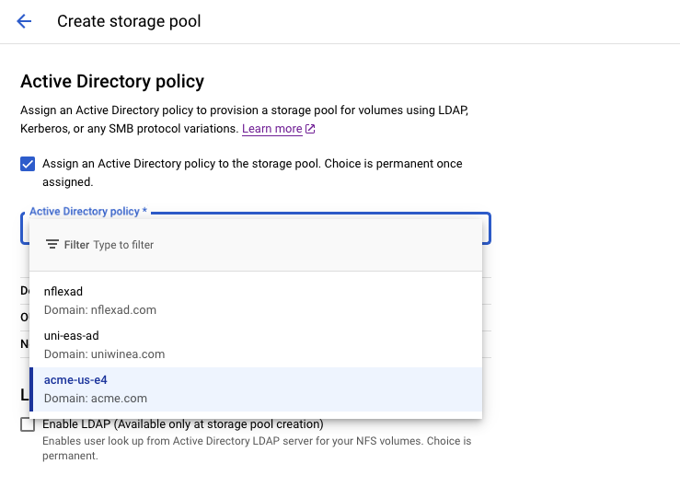Click the Enable LDAP label text

point(183,424)
